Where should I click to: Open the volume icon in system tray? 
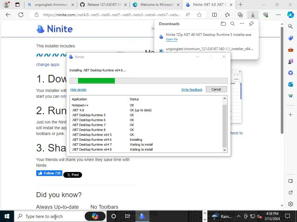pos(259,216)
